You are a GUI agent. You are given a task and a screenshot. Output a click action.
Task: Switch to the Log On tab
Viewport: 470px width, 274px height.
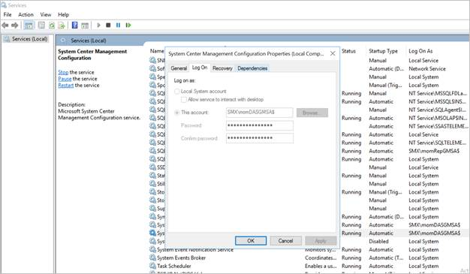pos(200,68)
